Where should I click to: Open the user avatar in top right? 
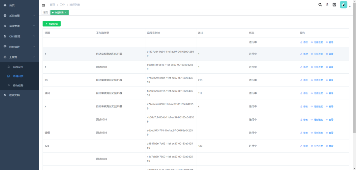pos(343,5)
